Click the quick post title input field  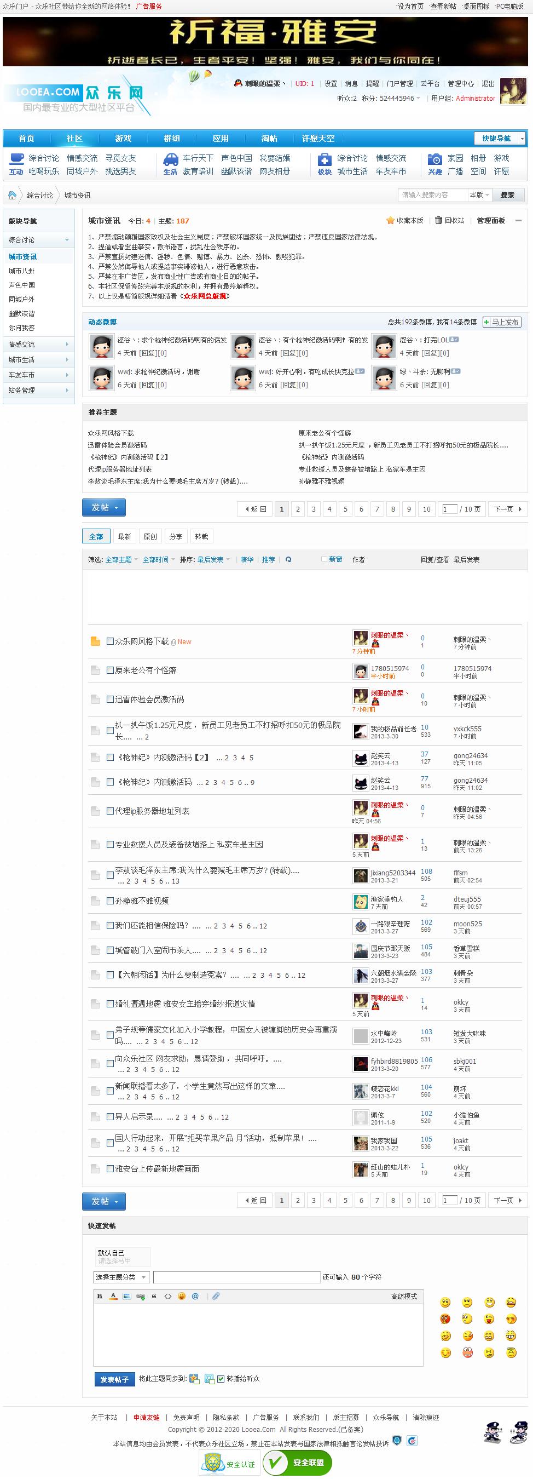tap(236, 1277)
